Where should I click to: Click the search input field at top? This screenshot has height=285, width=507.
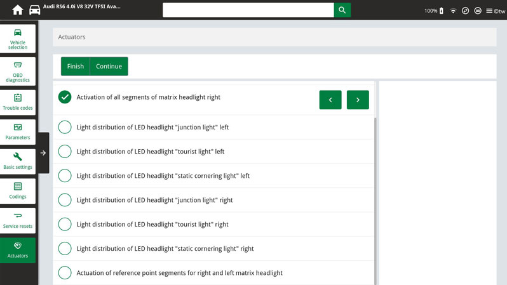[248, 10]
